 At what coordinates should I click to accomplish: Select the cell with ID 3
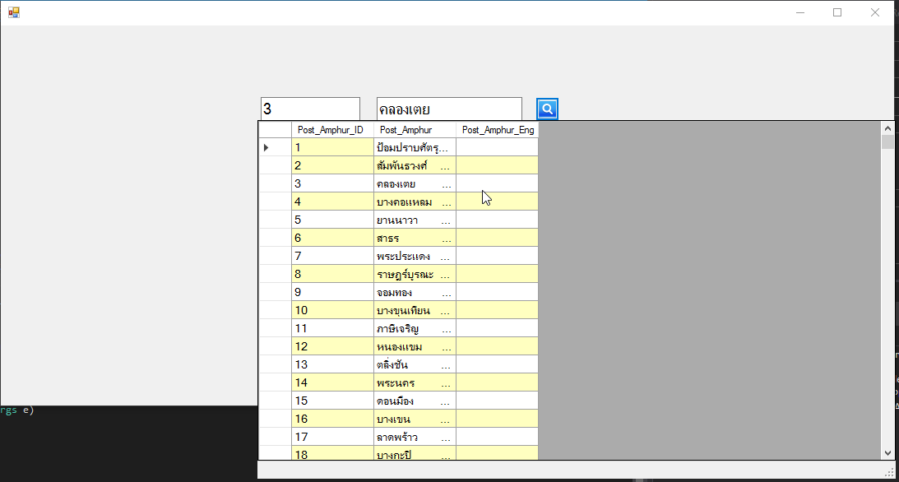point(331,184)
